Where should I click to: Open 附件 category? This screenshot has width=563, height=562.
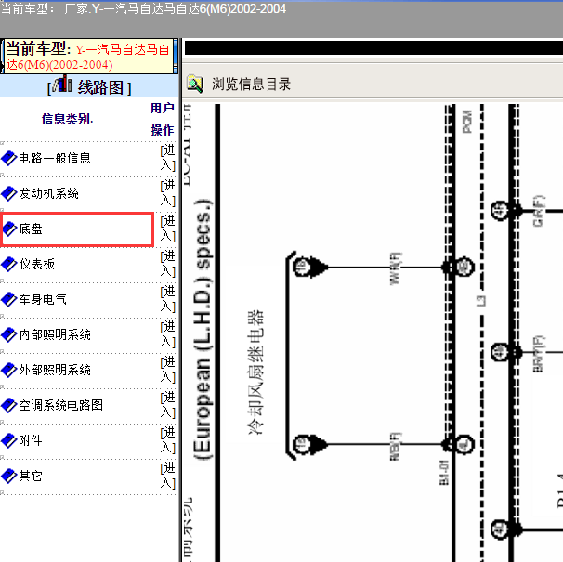click(x=31, y=440)
